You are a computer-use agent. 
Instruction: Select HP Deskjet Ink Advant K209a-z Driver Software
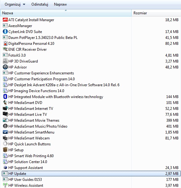click(91, 85)
